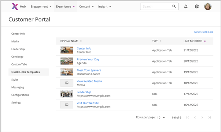This screenshot has height=132, width=221.
Task: Open the settings gear icon
Action: 197,7
